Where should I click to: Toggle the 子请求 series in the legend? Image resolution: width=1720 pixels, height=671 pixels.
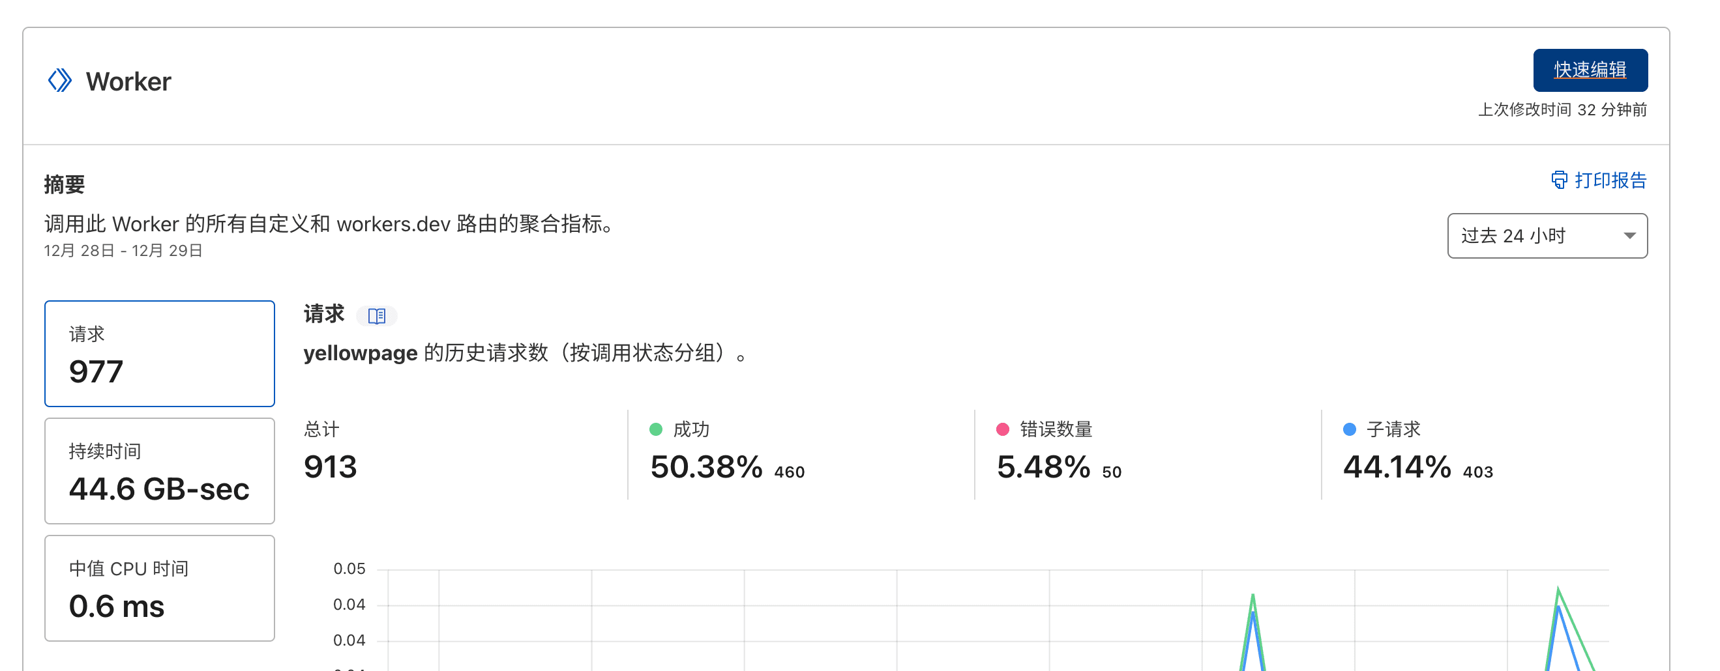1382,429
